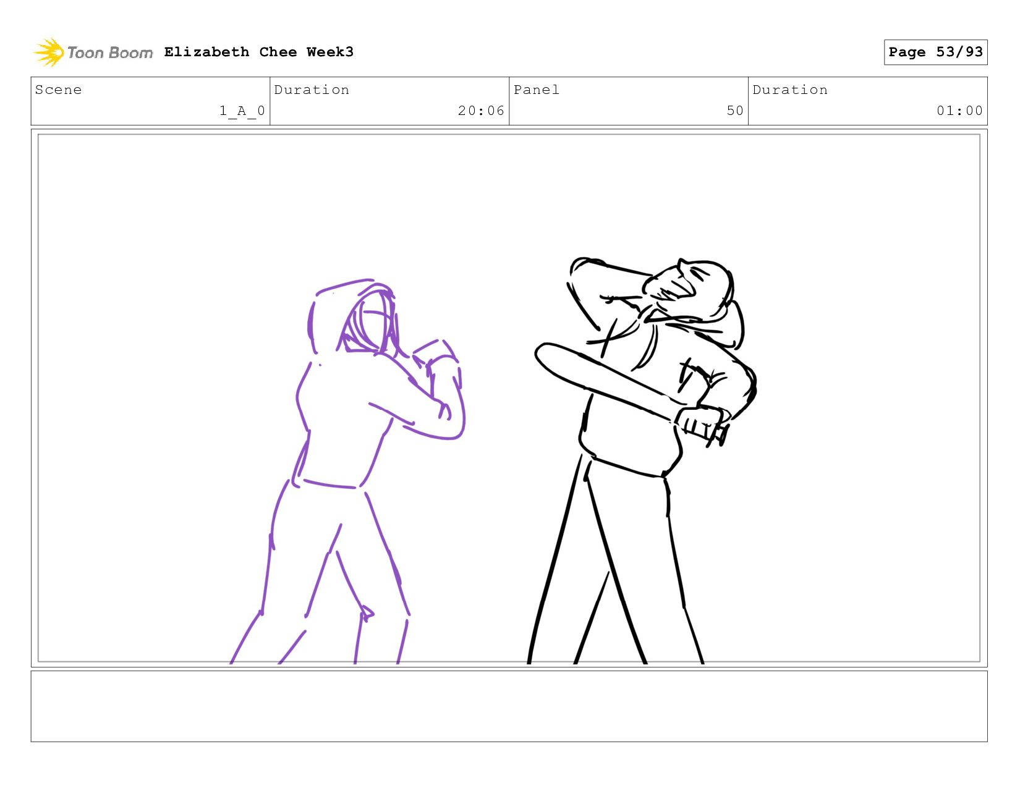Click the 'Page 53/93' page indicator box
This screenshot has height=788, width=1020.
coord(935,52)
